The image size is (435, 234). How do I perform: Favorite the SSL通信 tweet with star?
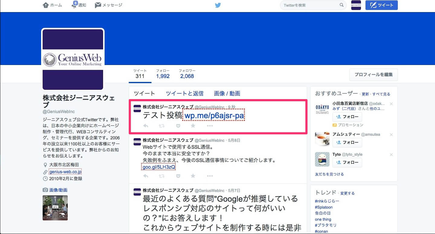[x=193, y=176]
